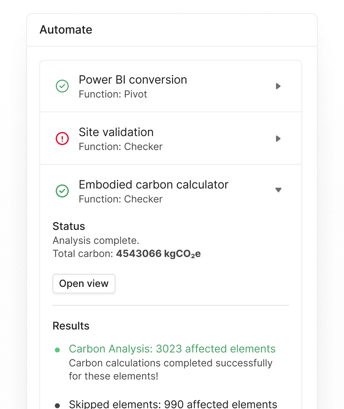Click the green success icon for Power BI conversion
The image size is (344, 409).
[62, 86]
